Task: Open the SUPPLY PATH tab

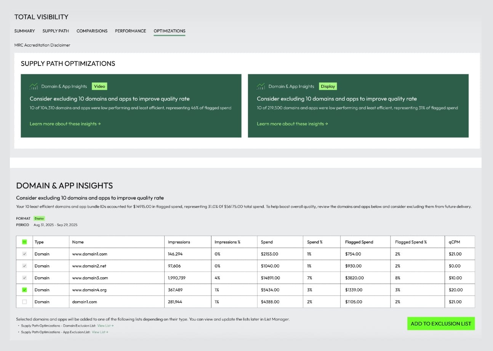Action: tap(55, 31)
